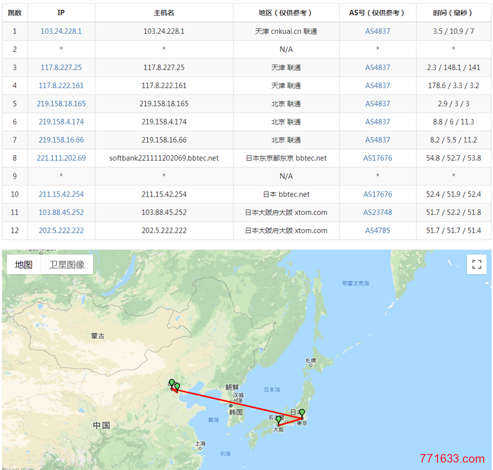This screenshot has width=493, height=470.
Task: Open AS4785 link in hop 12 row
Action: 377,230
